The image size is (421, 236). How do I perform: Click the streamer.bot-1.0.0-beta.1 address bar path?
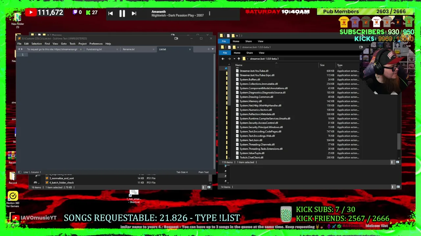[x=264, y=59]
